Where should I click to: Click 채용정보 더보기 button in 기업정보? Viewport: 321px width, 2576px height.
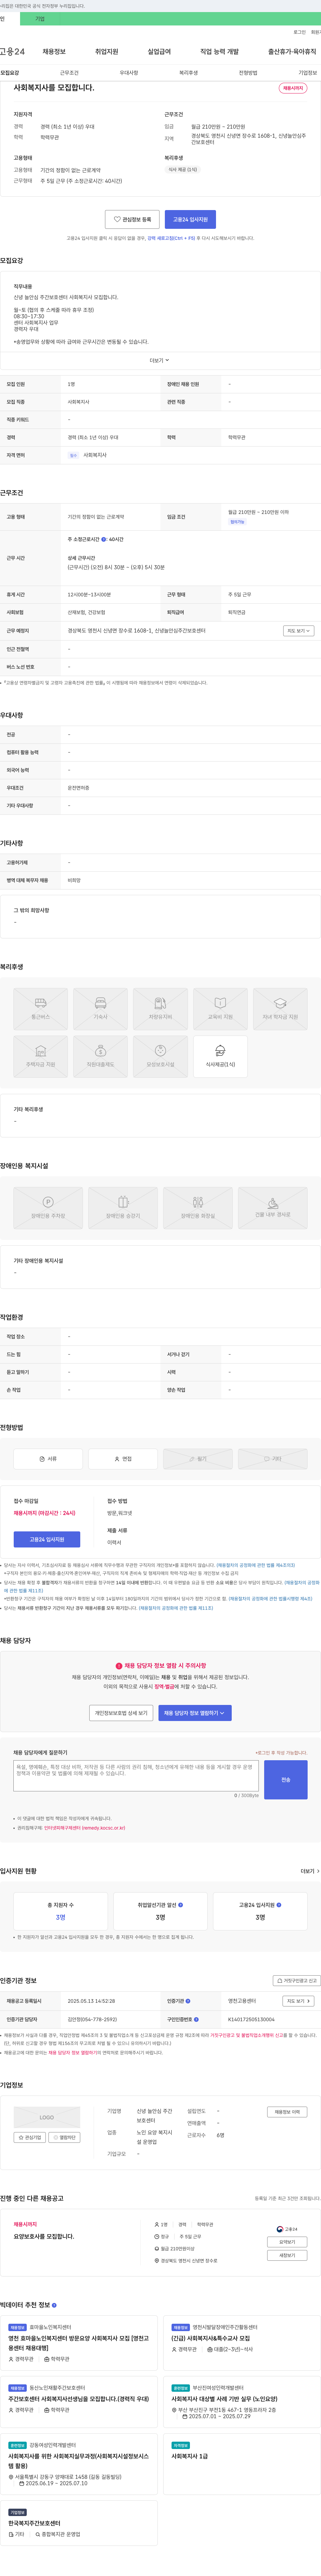(287, 2112)
